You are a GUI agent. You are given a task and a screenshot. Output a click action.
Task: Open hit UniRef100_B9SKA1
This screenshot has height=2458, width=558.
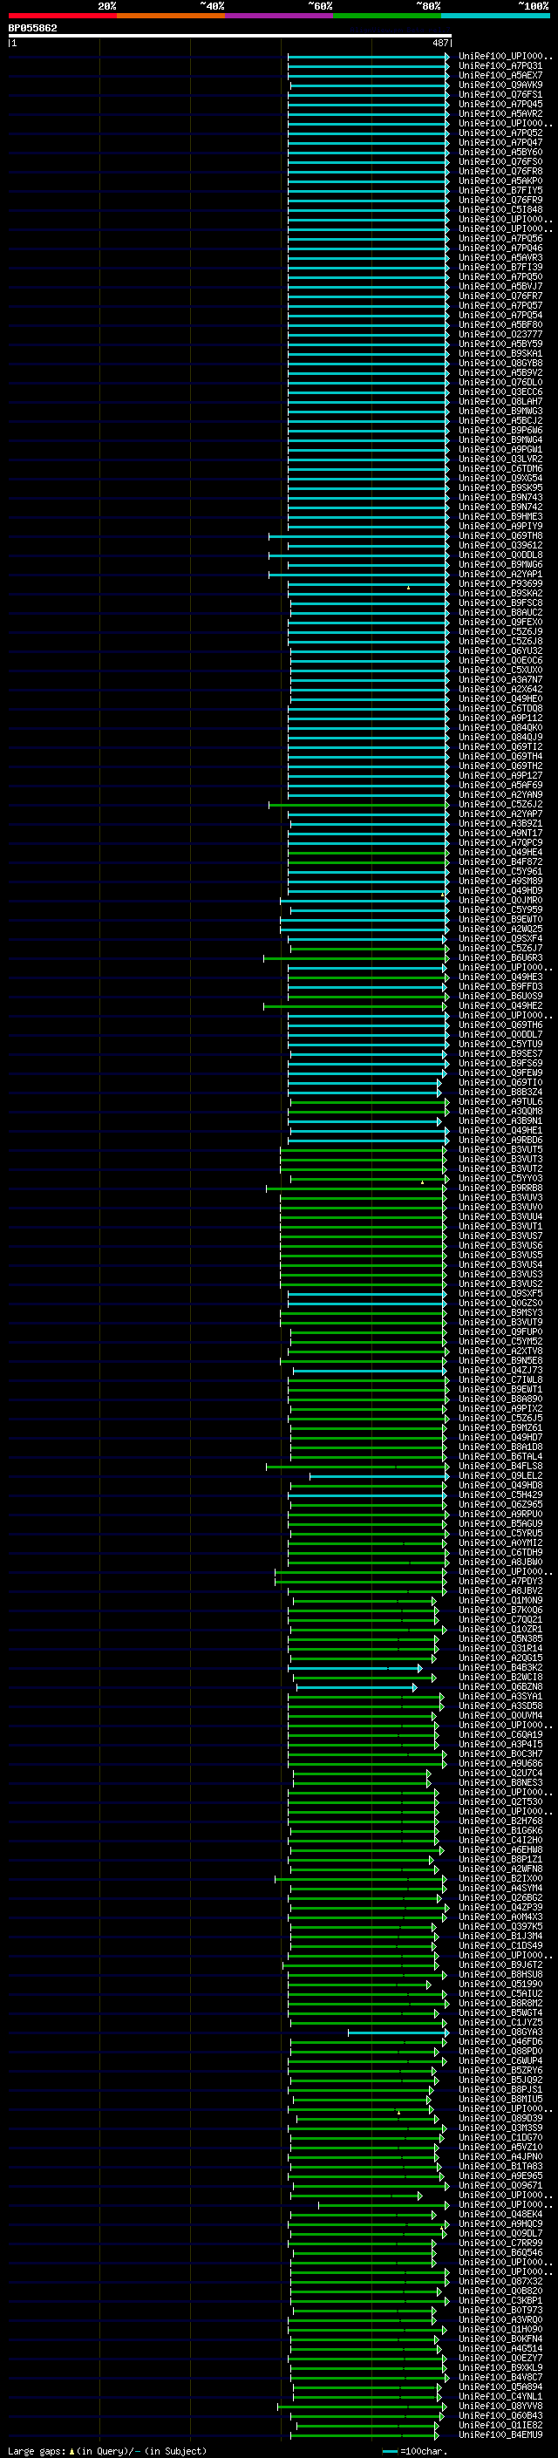click(x=500, y=354)
